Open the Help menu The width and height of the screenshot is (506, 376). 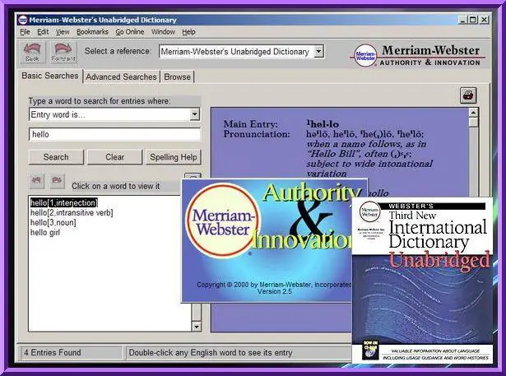pyautogui.click(x=188, y=32)
